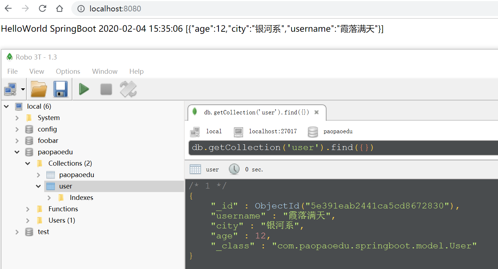Go to the browser home page

[x=60, y=9]
